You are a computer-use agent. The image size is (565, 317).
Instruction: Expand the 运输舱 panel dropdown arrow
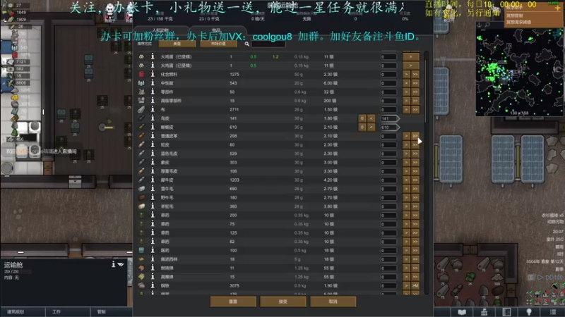[x=121, y=265]
